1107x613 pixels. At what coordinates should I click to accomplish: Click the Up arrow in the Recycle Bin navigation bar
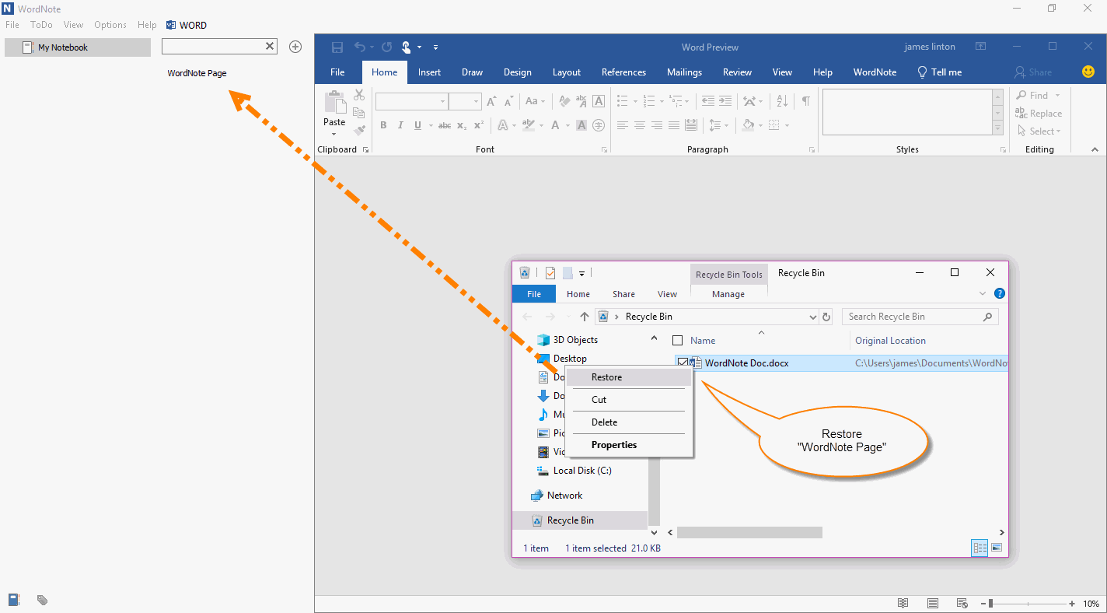pyautogui.click(x=585, y=317)
